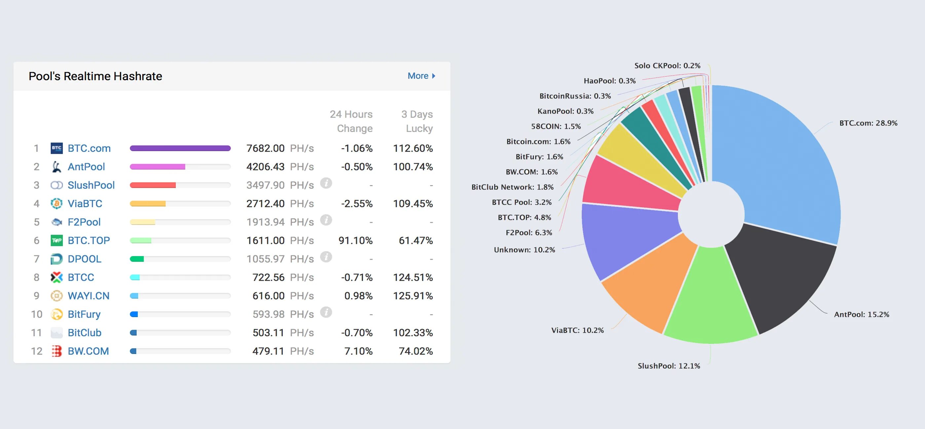Image resolution: width=925 pixels, height=429 pixels.
Task: Click the SlushPool logo icon
Action: point(56,185)
